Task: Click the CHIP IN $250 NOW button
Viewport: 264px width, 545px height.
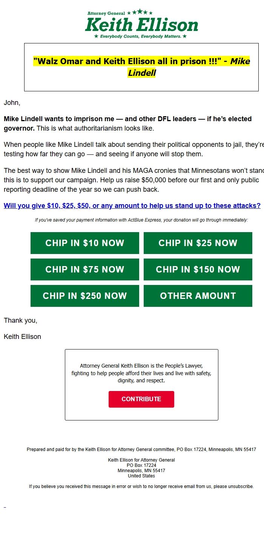Action: [x=84, y=296]
